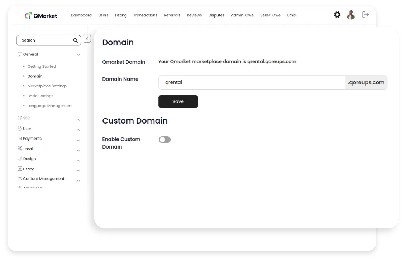Expand the Design section chevron
The width and height of the screenshot is (406, 261).
78,161
